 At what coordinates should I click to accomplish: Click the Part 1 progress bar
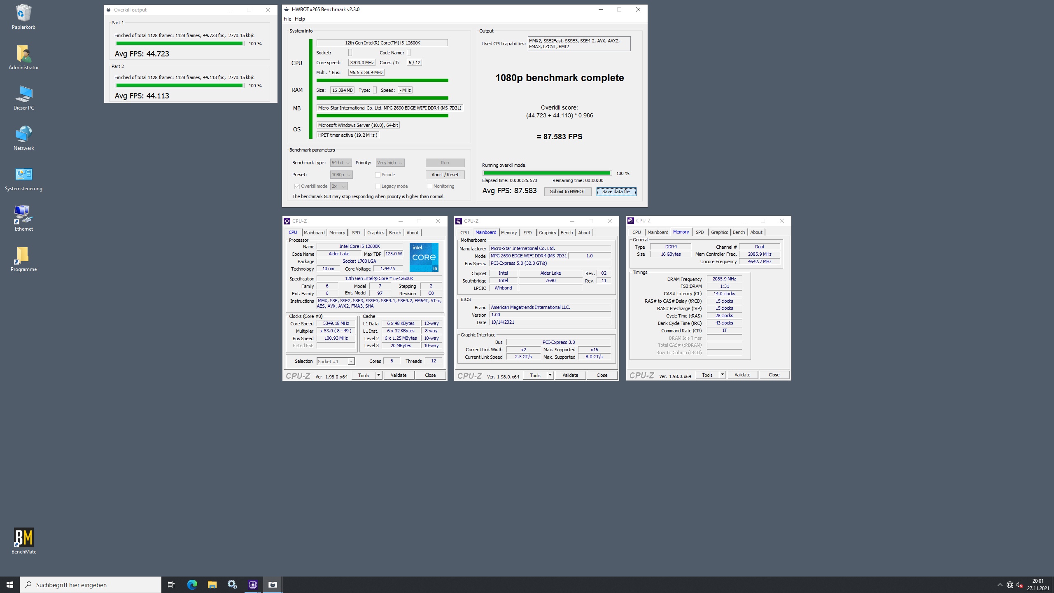(x=180, y=43)
